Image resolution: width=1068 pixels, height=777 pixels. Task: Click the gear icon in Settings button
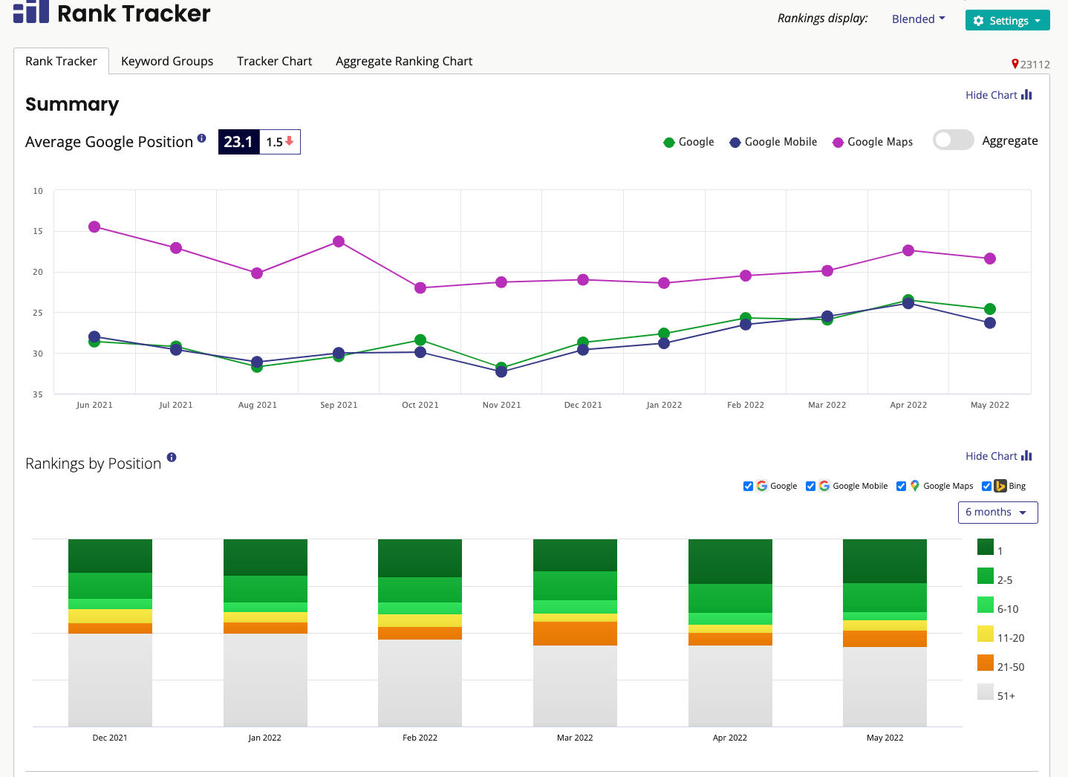tap(978, 21)
